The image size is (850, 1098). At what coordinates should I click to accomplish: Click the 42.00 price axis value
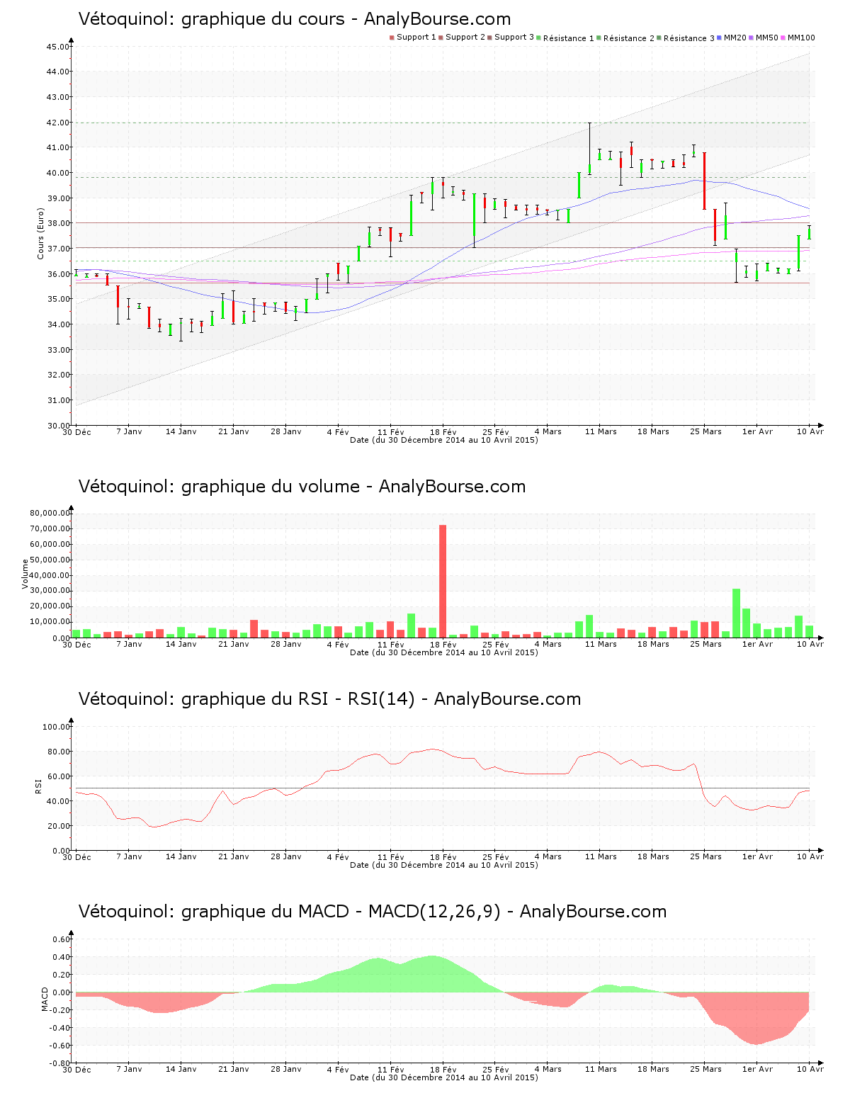pyautogui.click(x=59, y=123)
